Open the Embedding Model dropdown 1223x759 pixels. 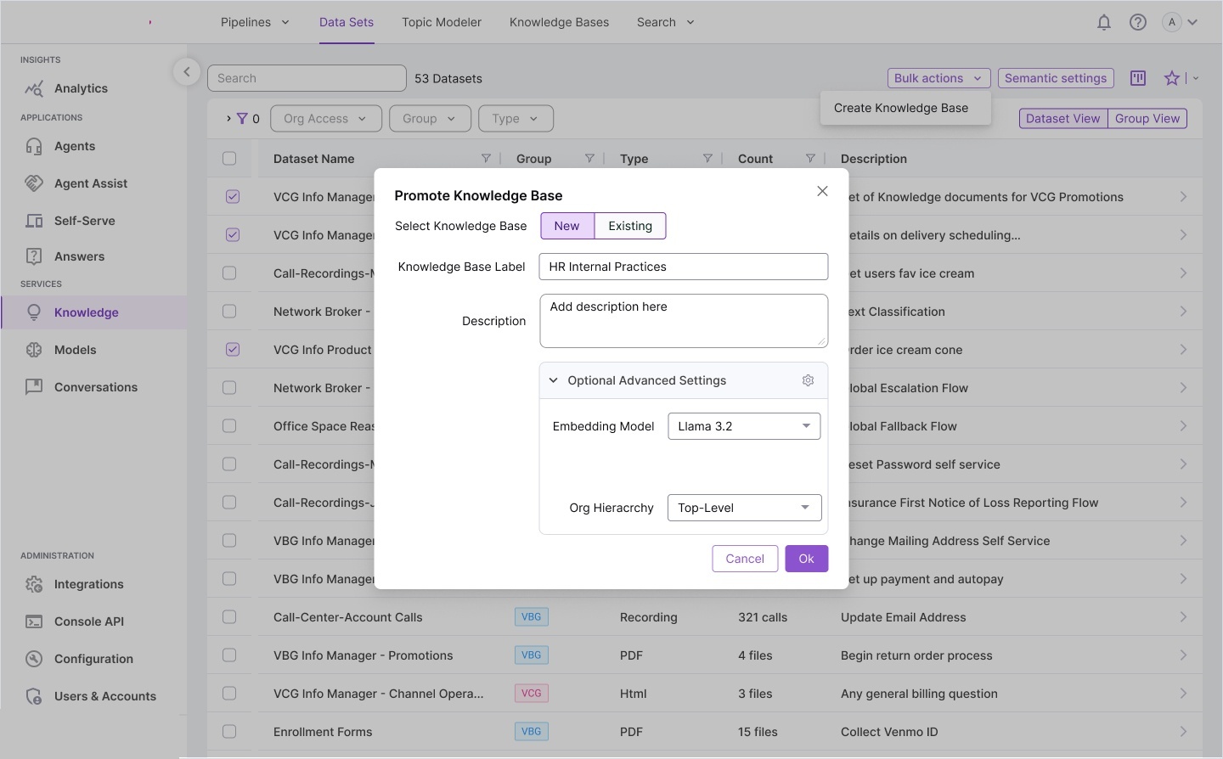[x=744, y=426]
